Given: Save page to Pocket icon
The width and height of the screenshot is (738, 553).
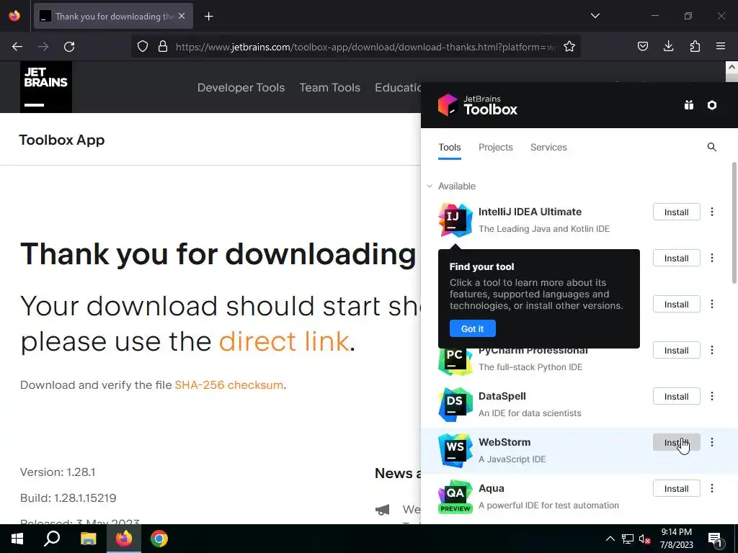Looking at the screenshot, I should coord(642,46).
